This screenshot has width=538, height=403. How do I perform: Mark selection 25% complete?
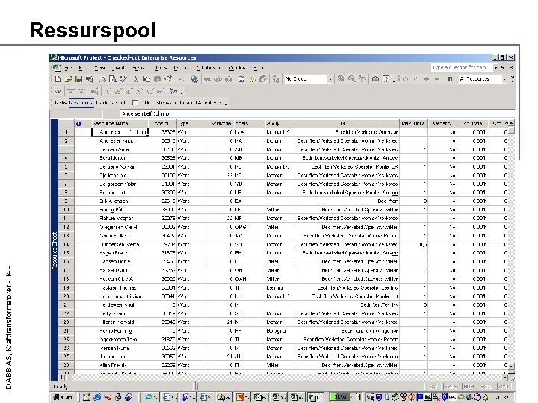118,91
